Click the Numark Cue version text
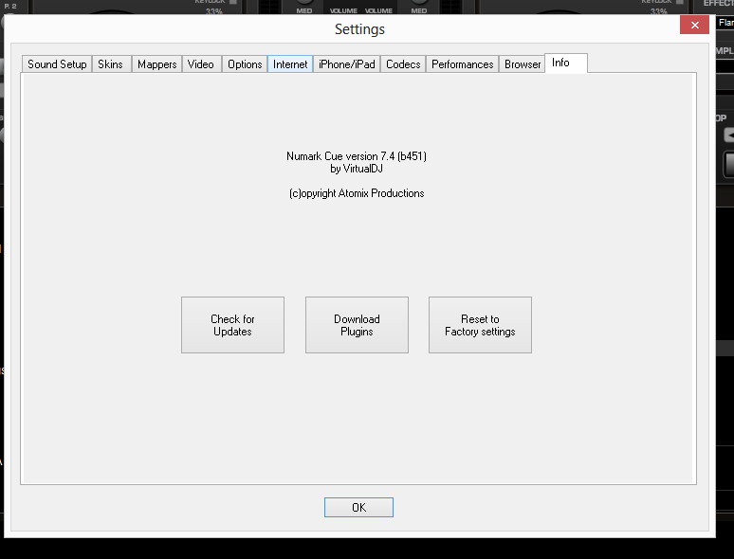Viewport: 734px width, 559px height. (357, 156)
